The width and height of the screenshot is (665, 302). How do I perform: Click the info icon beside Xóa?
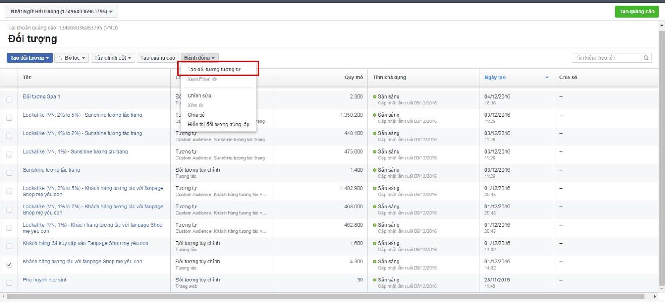[x=201, y=105]
